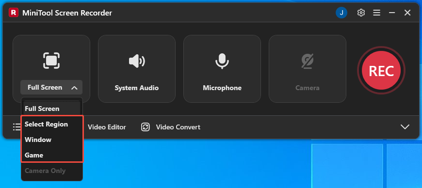Click the MiniTool Screen Recorder logo
The image size is (422, 188).
(14, 13)
